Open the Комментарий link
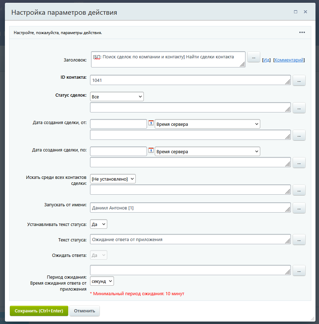 [289, 60]
